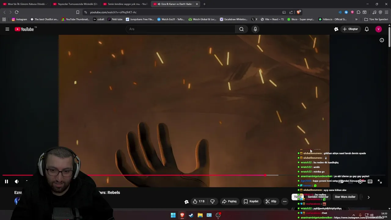Open Instagram bookmark
Image resolution: width=391 pixels, height=220 pixels.
19,19
